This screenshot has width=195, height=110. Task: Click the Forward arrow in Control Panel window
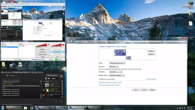click(71, 42)
